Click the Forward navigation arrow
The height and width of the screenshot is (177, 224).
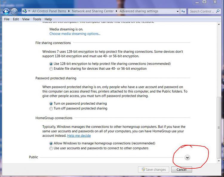tap(14, 11)
